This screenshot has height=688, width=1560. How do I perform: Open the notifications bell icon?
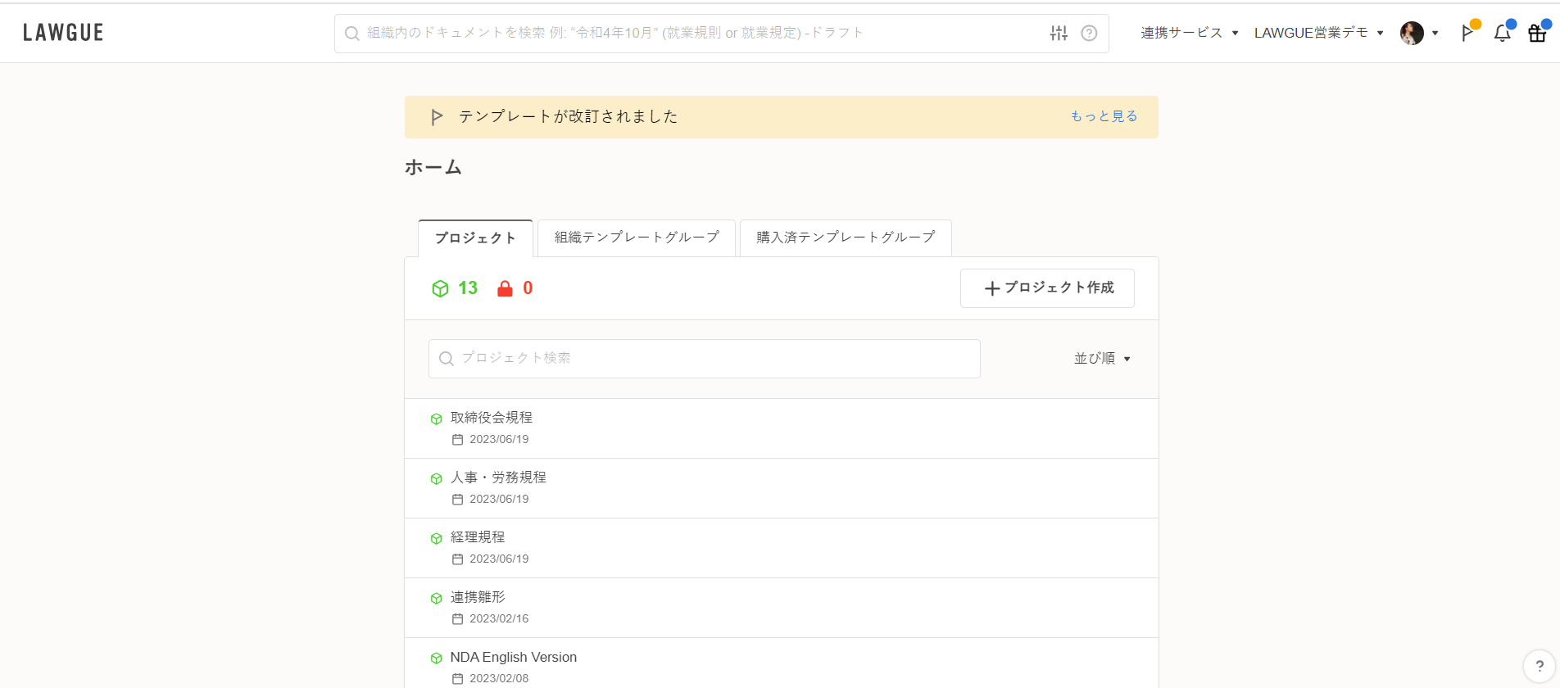point(1502,34)
